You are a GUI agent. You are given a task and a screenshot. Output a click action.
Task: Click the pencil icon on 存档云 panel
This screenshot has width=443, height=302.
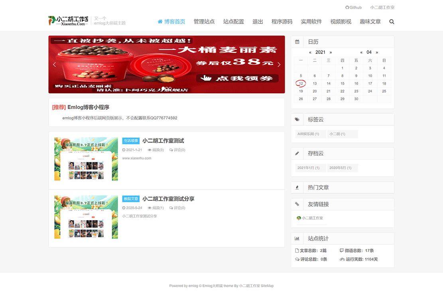(x=297, y=153)
